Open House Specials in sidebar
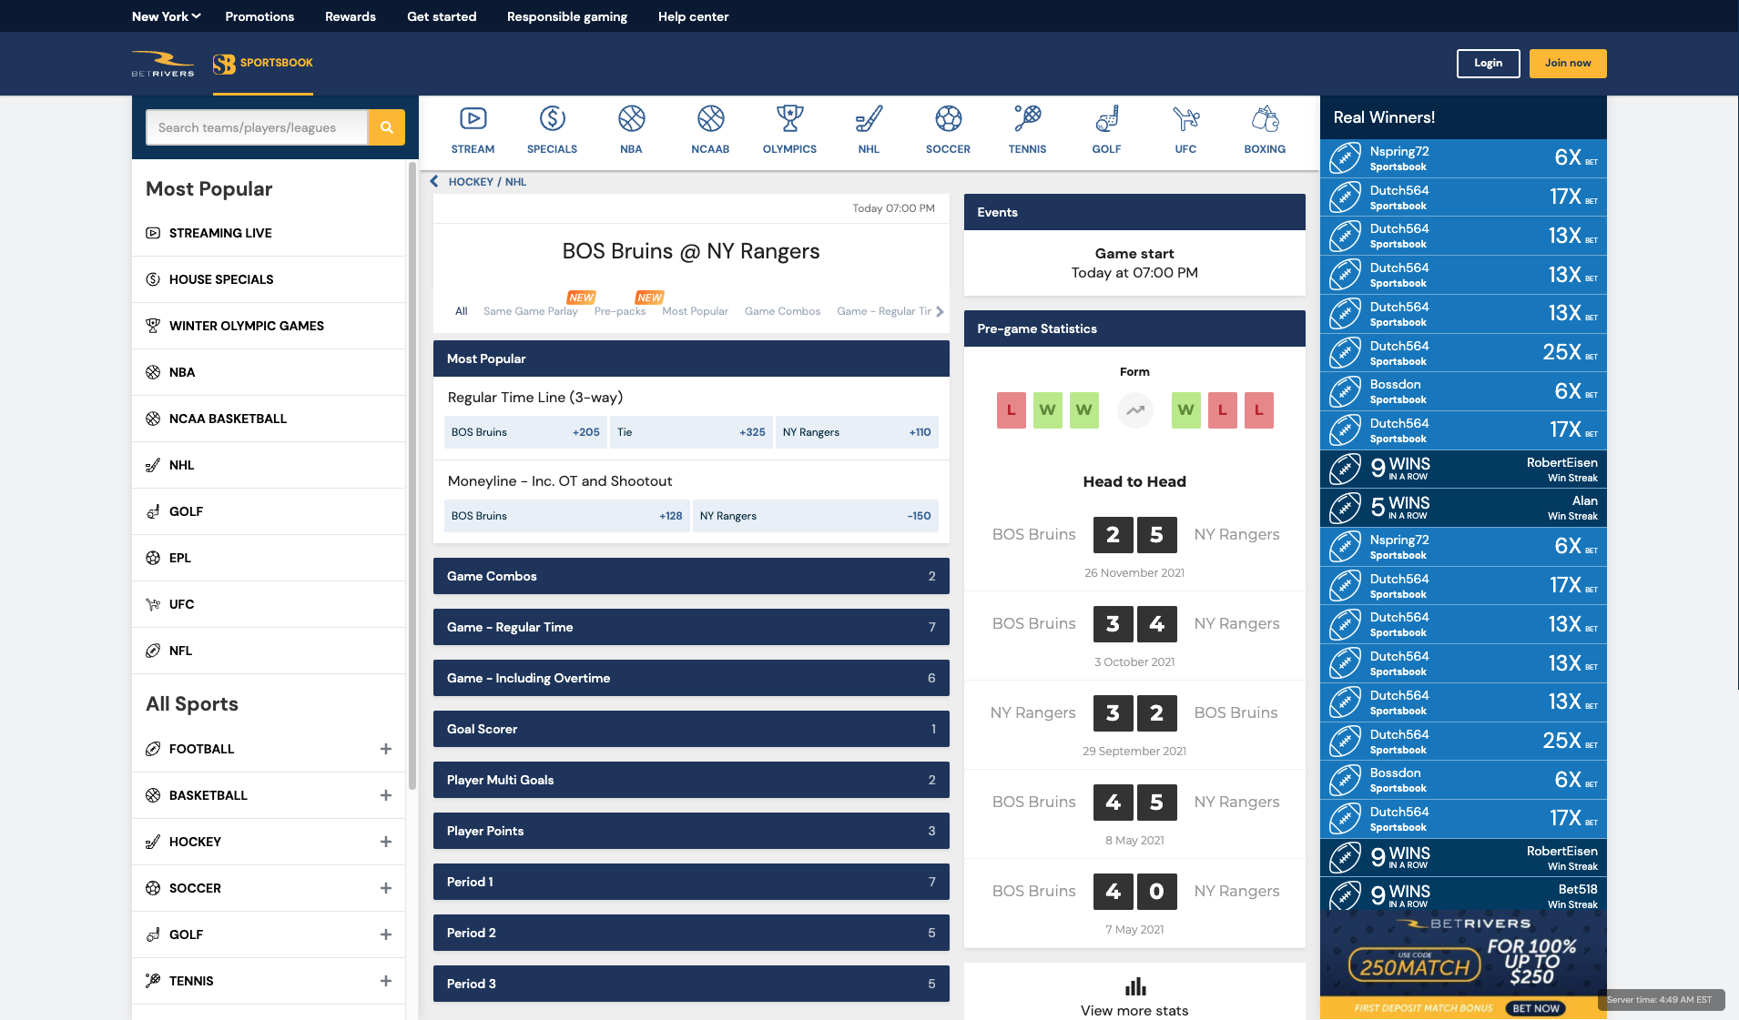 pyautogui.click(x=269, y=279)
